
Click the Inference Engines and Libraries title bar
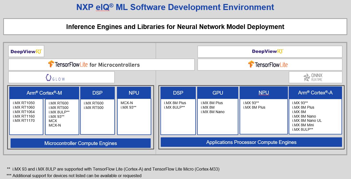pos(175,27)
